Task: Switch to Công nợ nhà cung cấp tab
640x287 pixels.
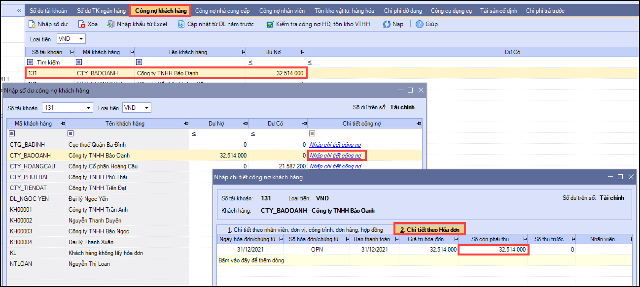Action: coord(222,10)
